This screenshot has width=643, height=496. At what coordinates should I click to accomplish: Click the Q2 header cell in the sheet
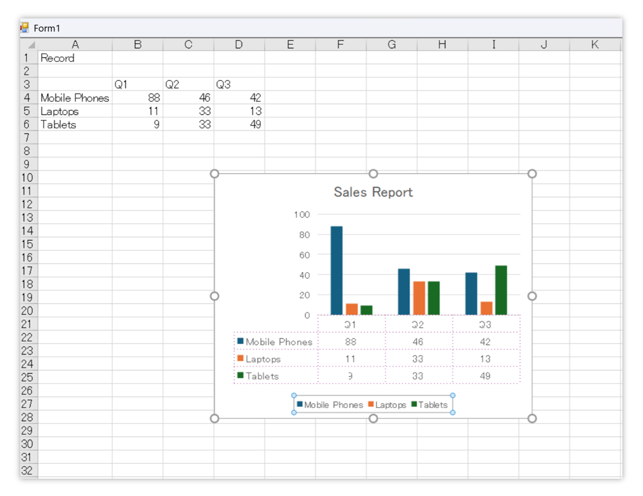188,85
